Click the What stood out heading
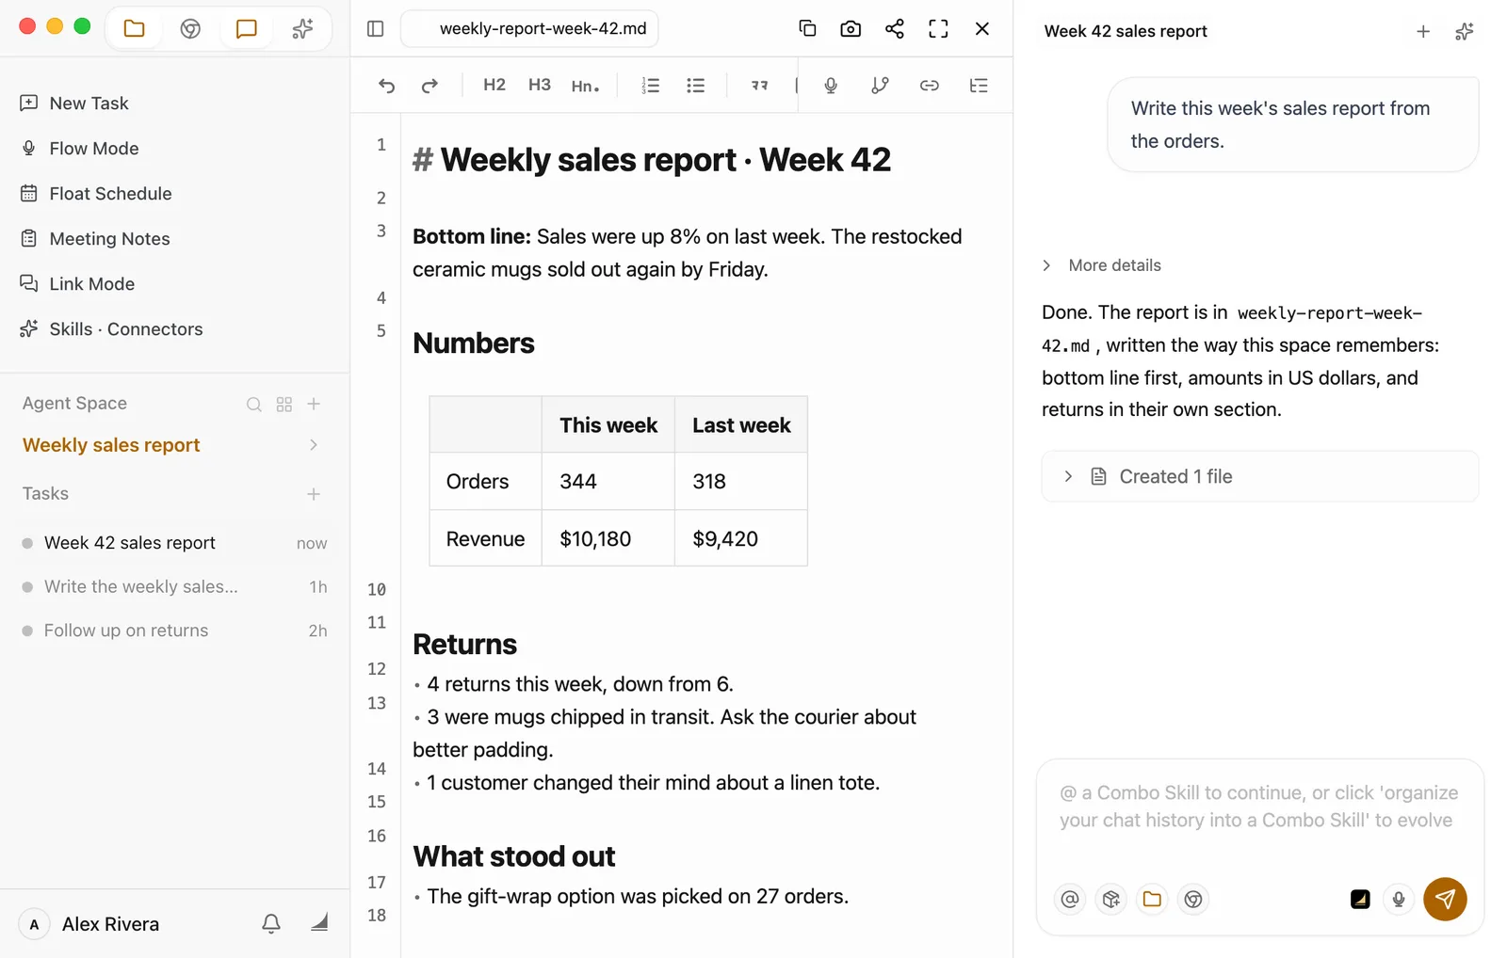1507x958 pixels. click(x=514, y=856)
